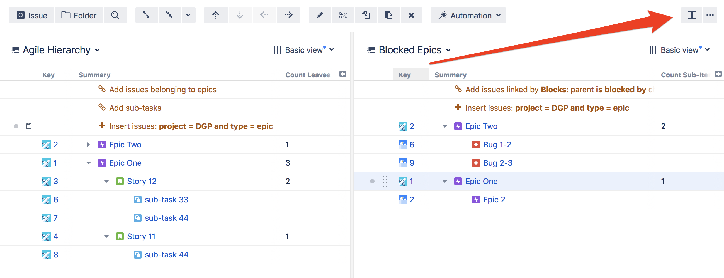Collapse Story 12 in the left panel

[106, 181]
